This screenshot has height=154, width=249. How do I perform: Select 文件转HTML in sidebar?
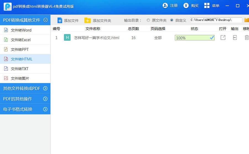25,59
